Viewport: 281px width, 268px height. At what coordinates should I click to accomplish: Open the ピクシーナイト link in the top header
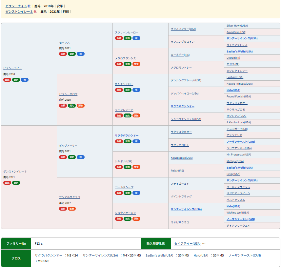point(16,6)
